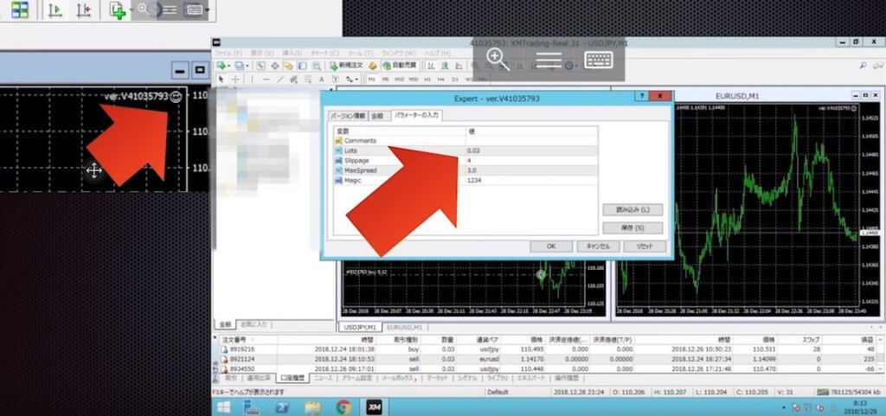Select the EURUSD,M1 chart tab
886x416 pixels.
[403, 328]
